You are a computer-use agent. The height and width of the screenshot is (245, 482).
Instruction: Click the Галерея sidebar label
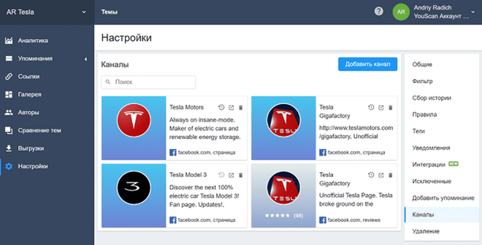tap(30, 94)
